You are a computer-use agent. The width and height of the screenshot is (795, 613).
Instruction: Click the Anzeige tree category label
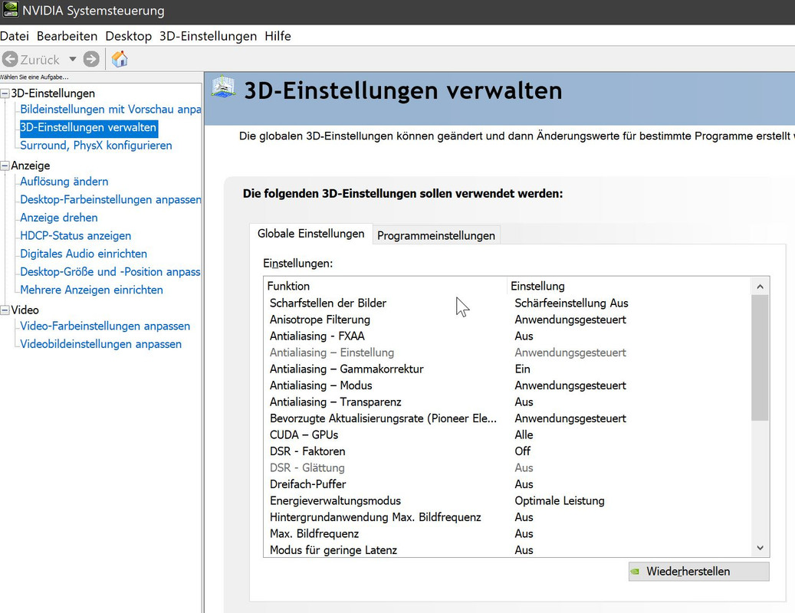(x=31, y=166)
